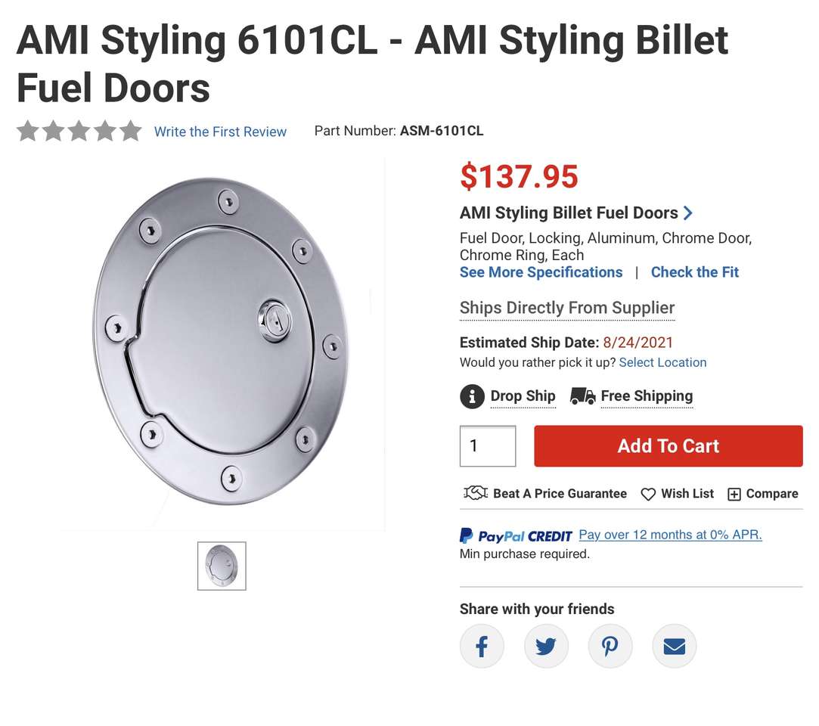819x726 pixels.
Task: Click the Beat A Price handshake icon
Action: point(475,494)
